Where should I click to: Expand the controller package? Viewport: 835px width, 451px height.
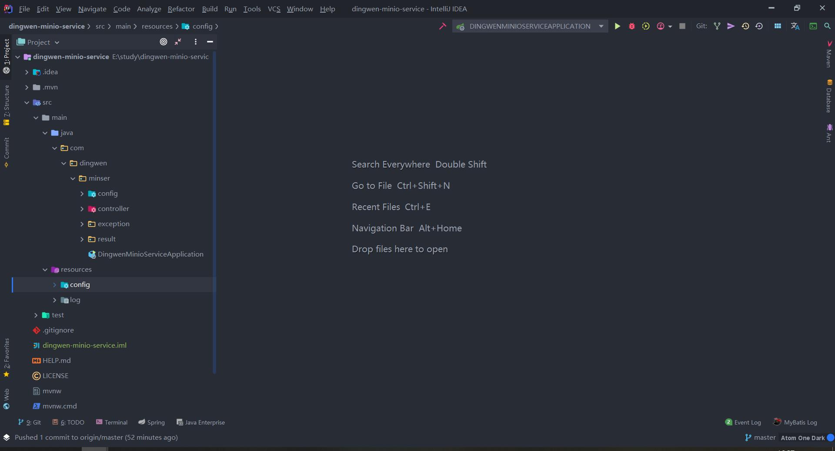click(82, 209)
